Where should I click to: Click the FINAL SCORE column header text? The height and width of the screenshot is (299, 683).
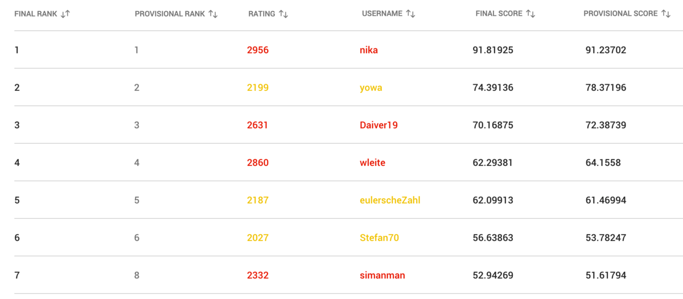point(499,14)
